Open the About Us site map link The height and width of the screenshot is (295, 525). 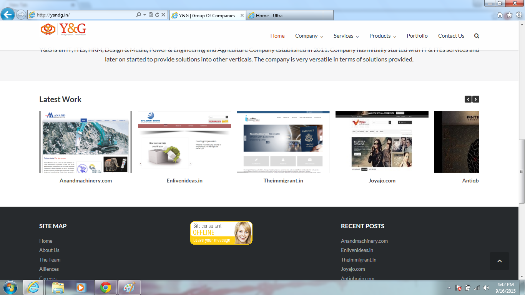49,250
